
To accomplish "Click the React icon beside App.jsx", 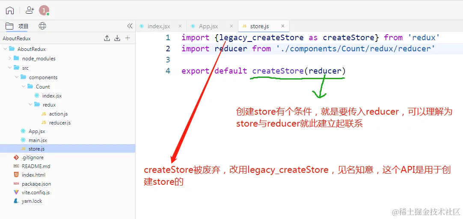I will point(23,131).
